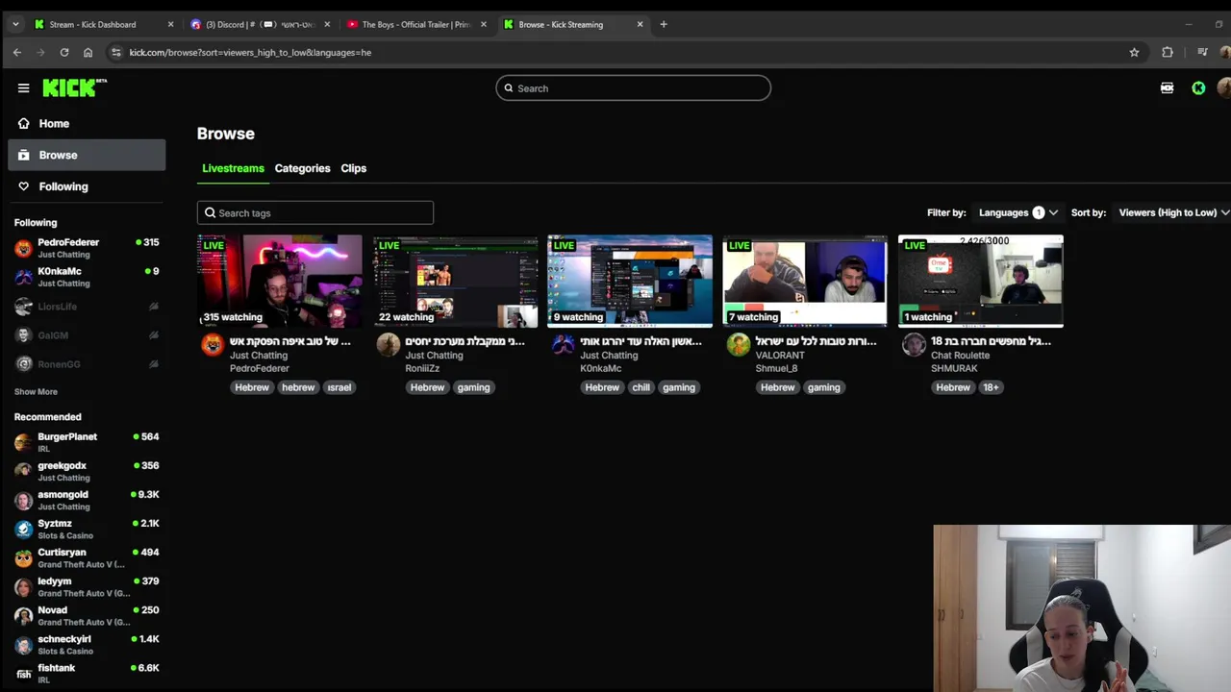Switch to the Categories tab
The height and width of the screenshot is (692, 1231).
coord(302,168)
